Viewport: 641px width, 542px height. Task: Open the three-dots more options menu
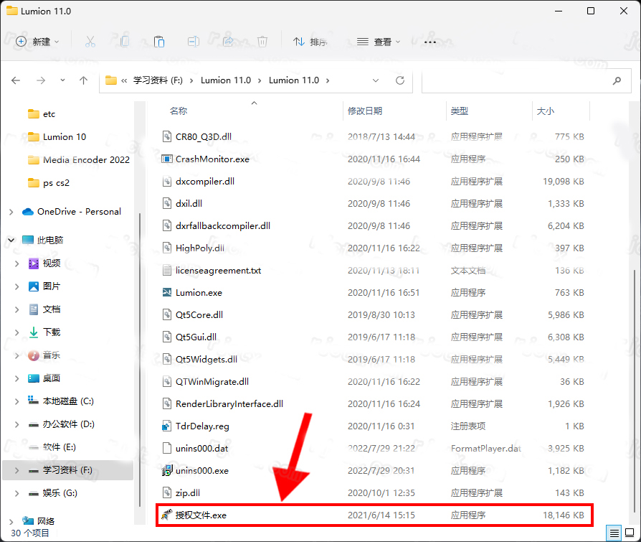[x=430, y=42]
